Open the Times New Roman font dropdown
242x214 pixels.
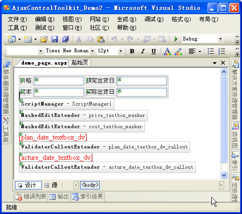click(x=93, y=51)
